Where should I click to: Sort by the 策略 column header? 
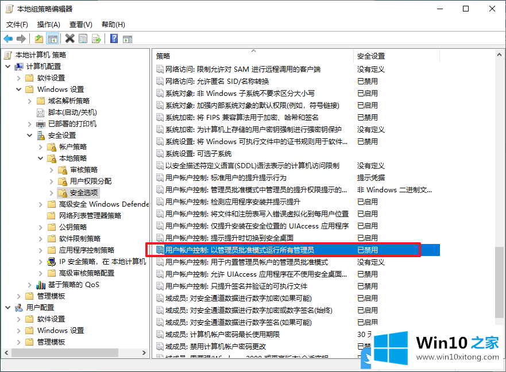[x=253, y=56]
